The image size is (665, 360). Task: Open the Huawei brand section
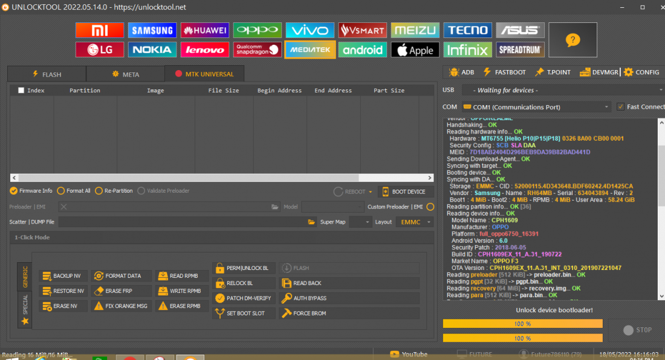[x=205, y=30]
